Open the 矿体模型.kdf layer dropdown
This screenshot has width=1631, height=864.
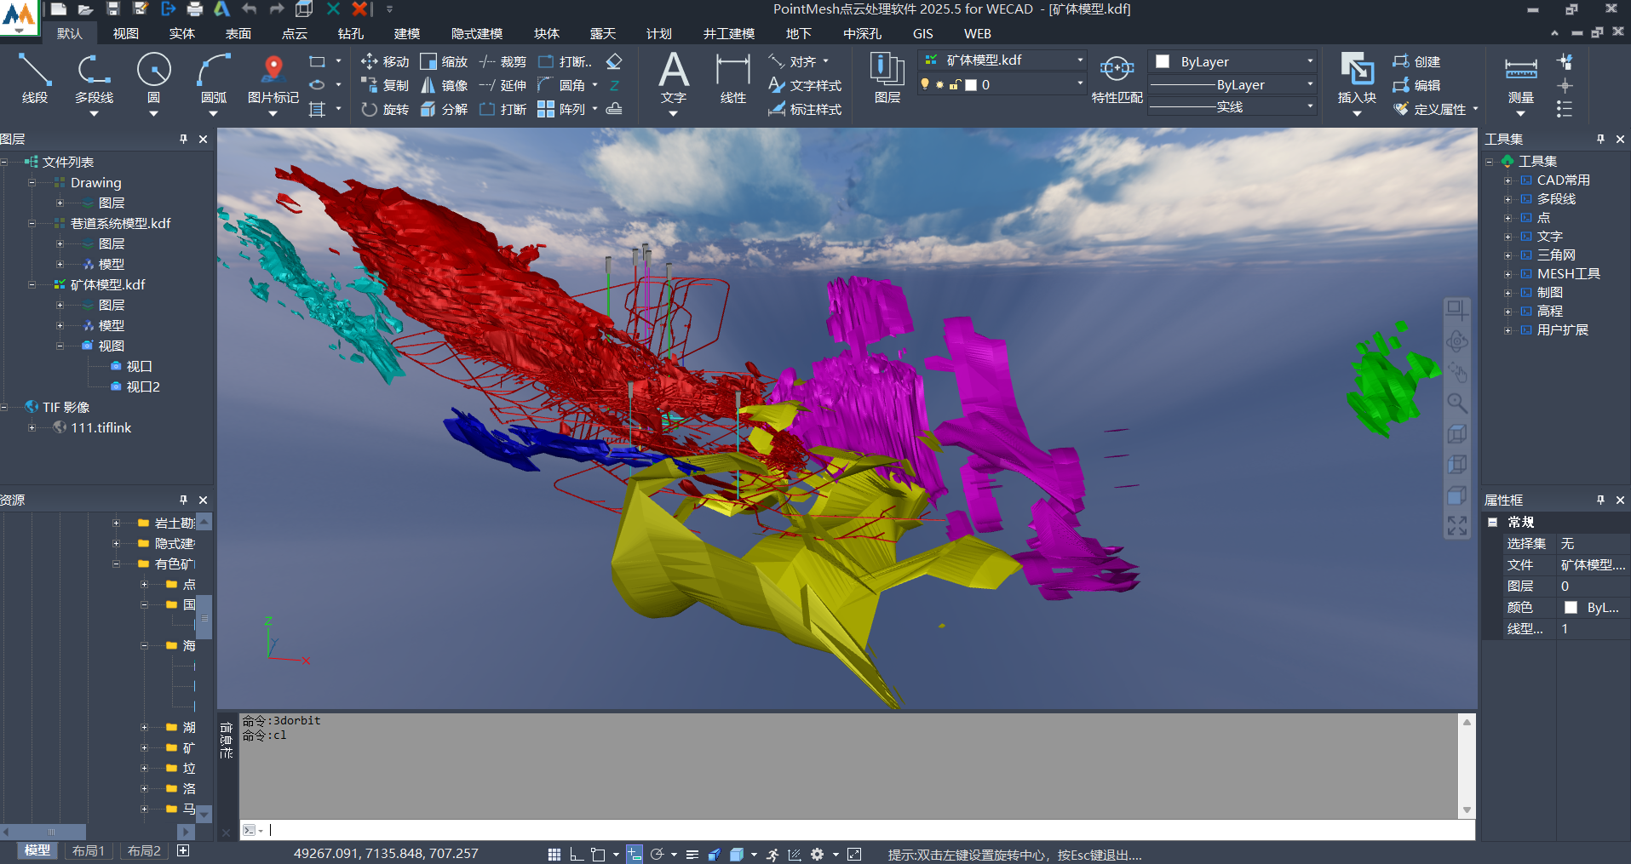(x=1080, y=60)
